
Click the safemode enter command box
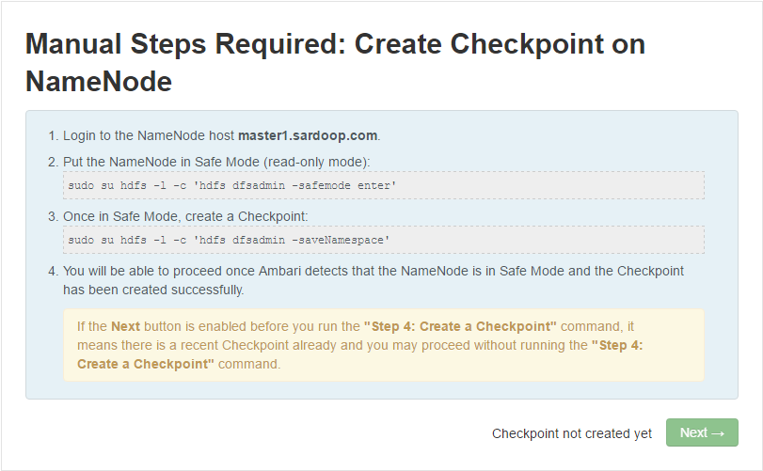(x=384, y=185)
